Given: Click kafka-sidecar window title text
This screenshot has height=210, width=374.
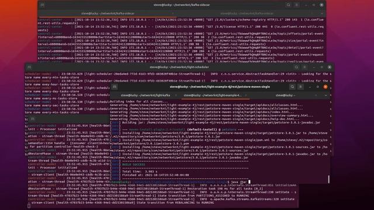Looking at the screenshot, I should coord(182,5).
